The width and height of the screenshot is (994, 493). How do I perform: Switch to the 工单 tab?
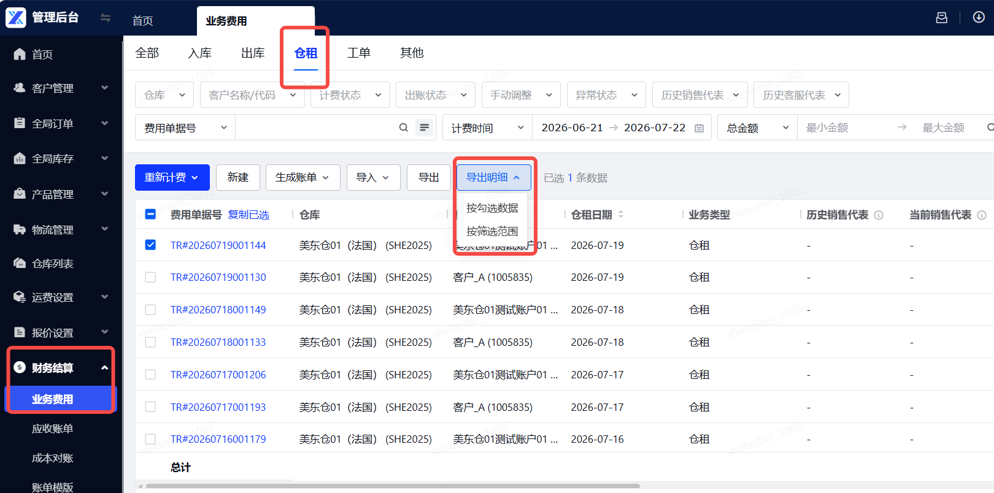(x=359, y=53)
